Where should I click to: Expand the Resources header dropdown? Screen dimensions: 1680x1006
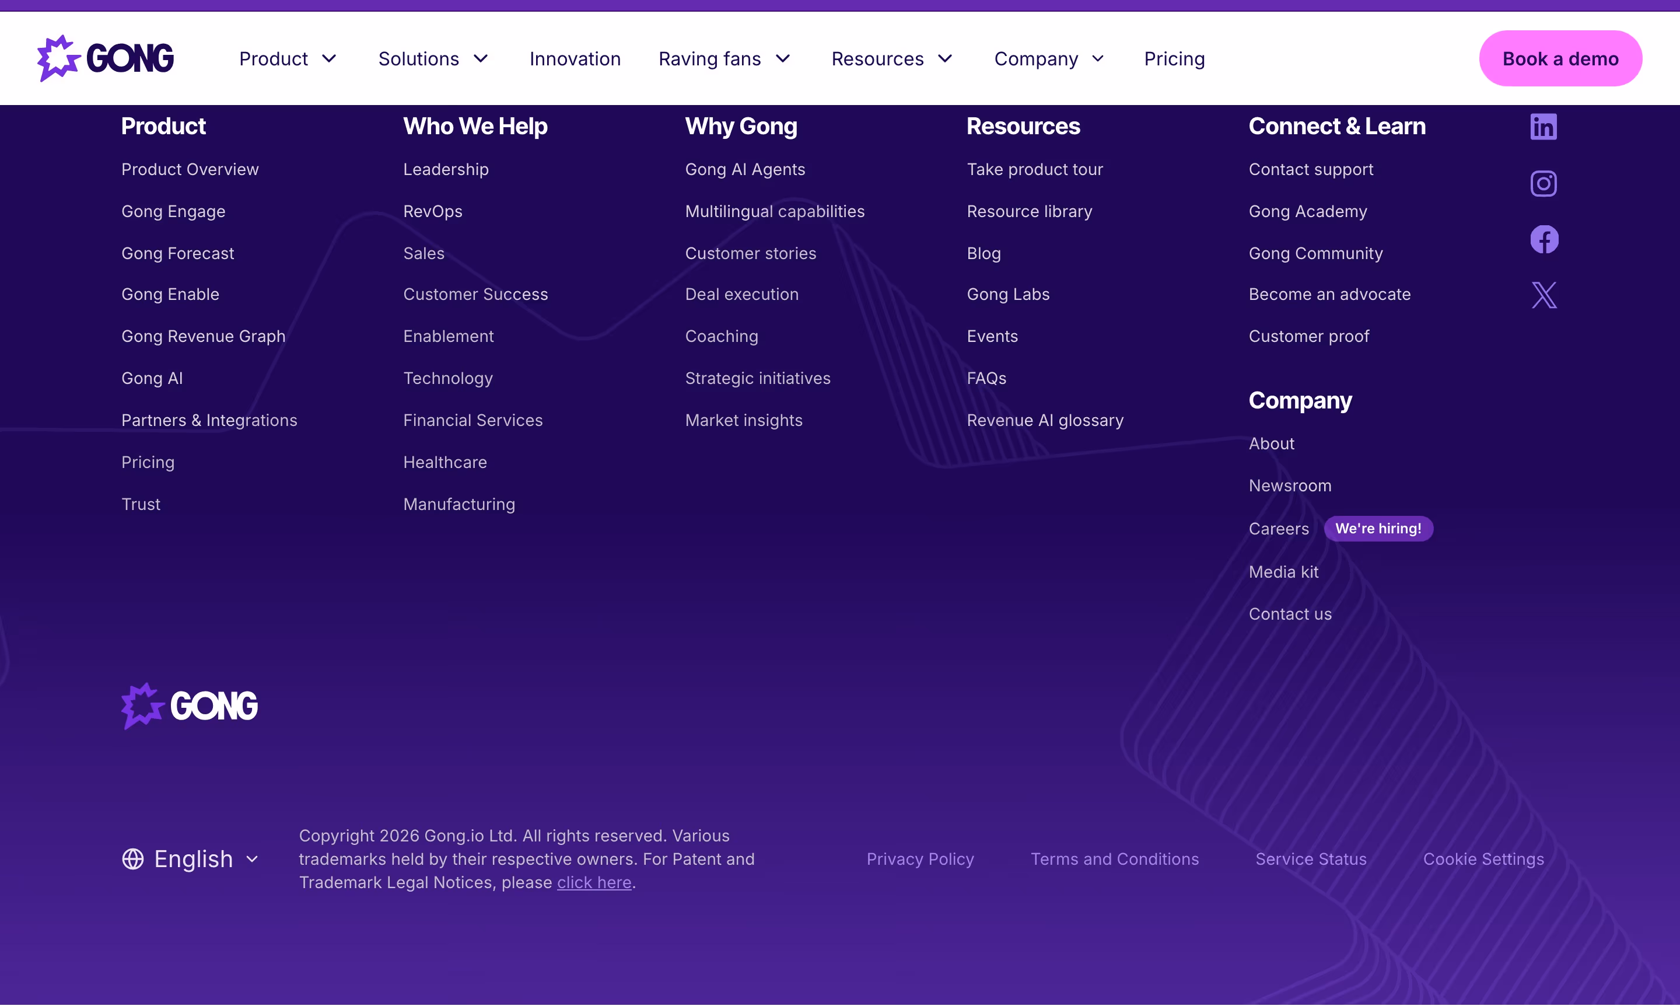point(892,59)
